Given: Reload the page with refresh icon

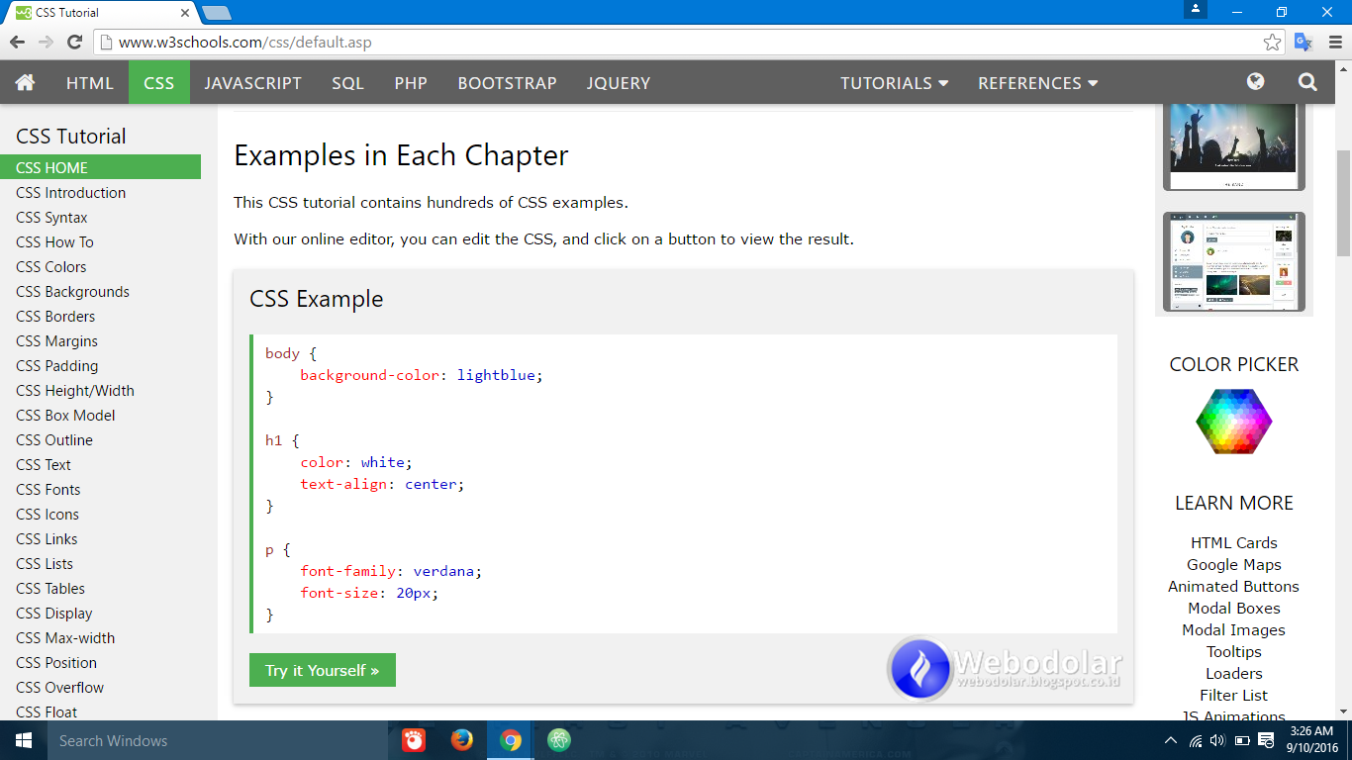Looking at the screenshot, I should [74, 42].
